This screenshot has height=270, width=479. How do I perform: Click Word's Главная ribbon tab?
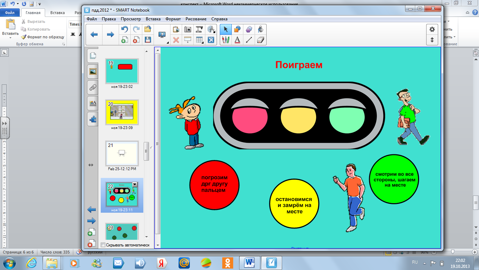click(33, 13)
